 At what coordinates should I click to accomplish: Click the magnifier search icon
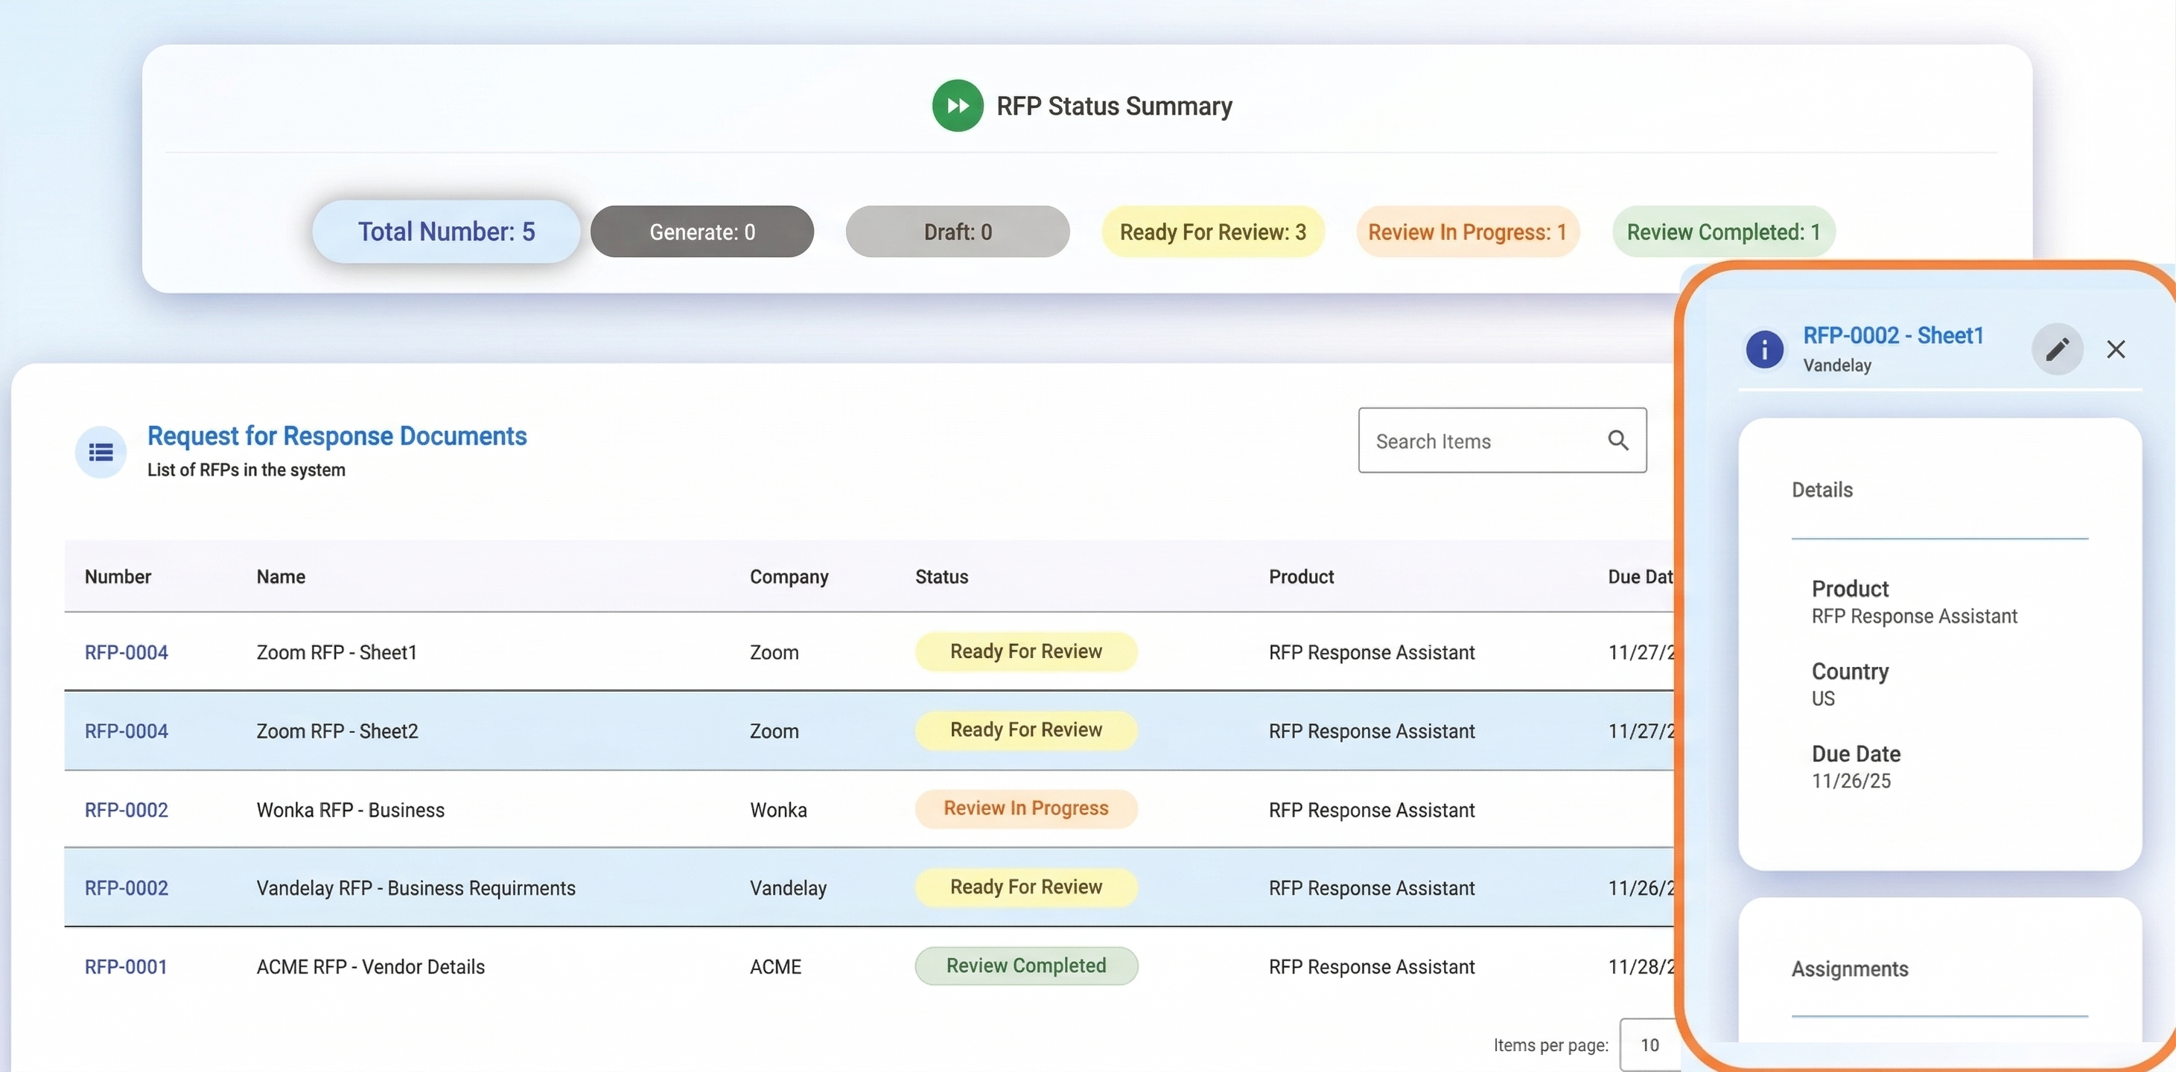[x=1617, y=440]
